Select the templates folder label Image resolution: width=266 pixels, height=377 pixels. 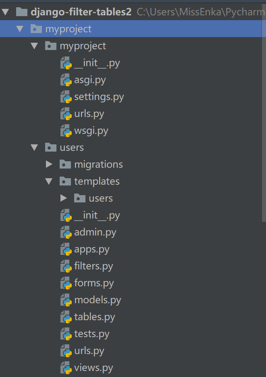point(97,181)
